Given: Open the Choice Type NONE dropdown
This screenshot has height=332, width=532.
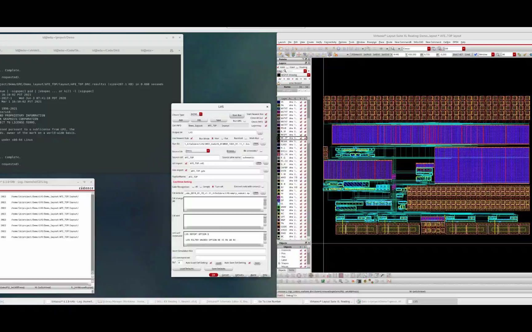Looking at the screenshot, I should pyautogui.click(x=201, y=114).
